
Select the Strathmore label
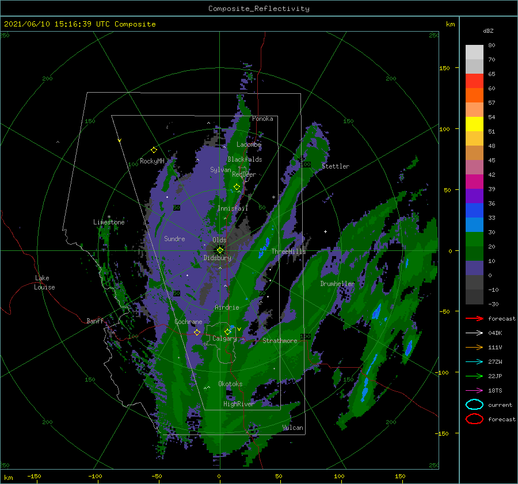(x=280, y=341)
